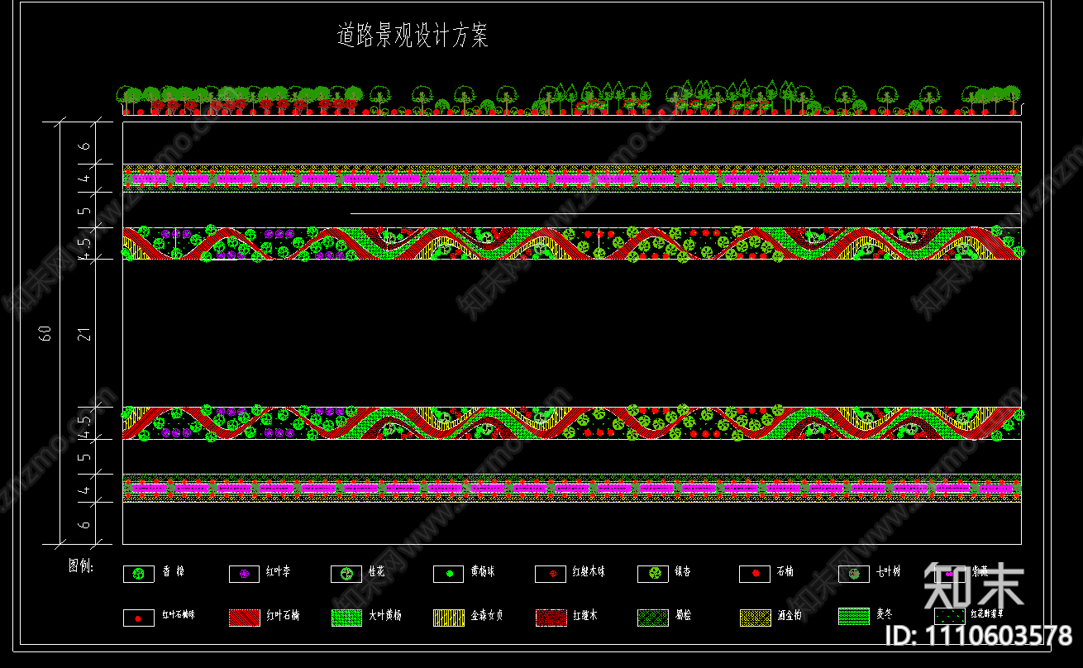
Task: Pick the 洒金柏 yellow pattern swatch
Action: 755,617
